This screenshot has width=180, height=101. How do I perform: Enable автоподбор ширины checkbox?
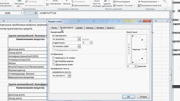[x=53, y=61]
